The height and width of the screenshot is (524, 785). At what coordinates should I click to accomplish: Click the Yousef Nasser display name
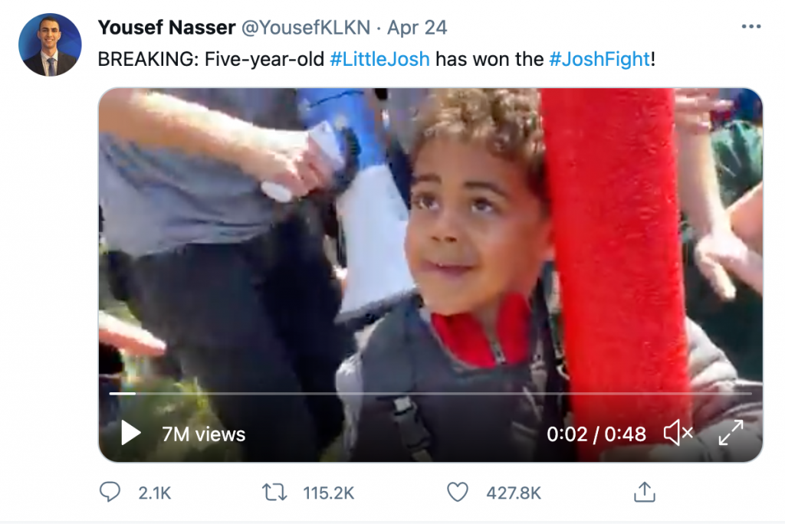(x=166, y=28)
